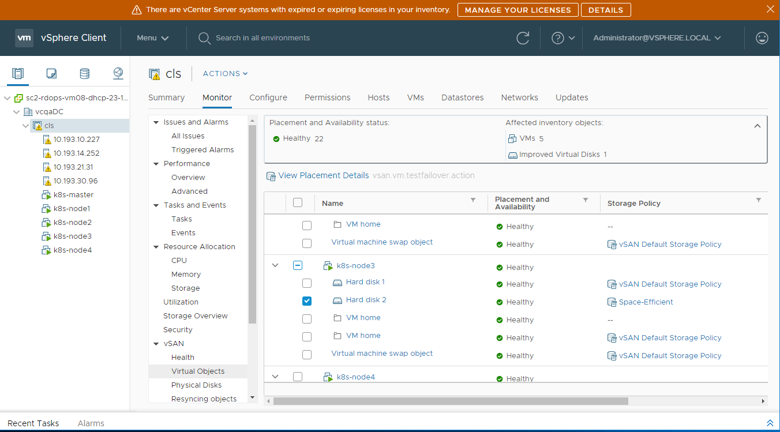Collapse the vcqaDC datacenter tree node
This screenshot has height=432, width=780.
(17, 112)
